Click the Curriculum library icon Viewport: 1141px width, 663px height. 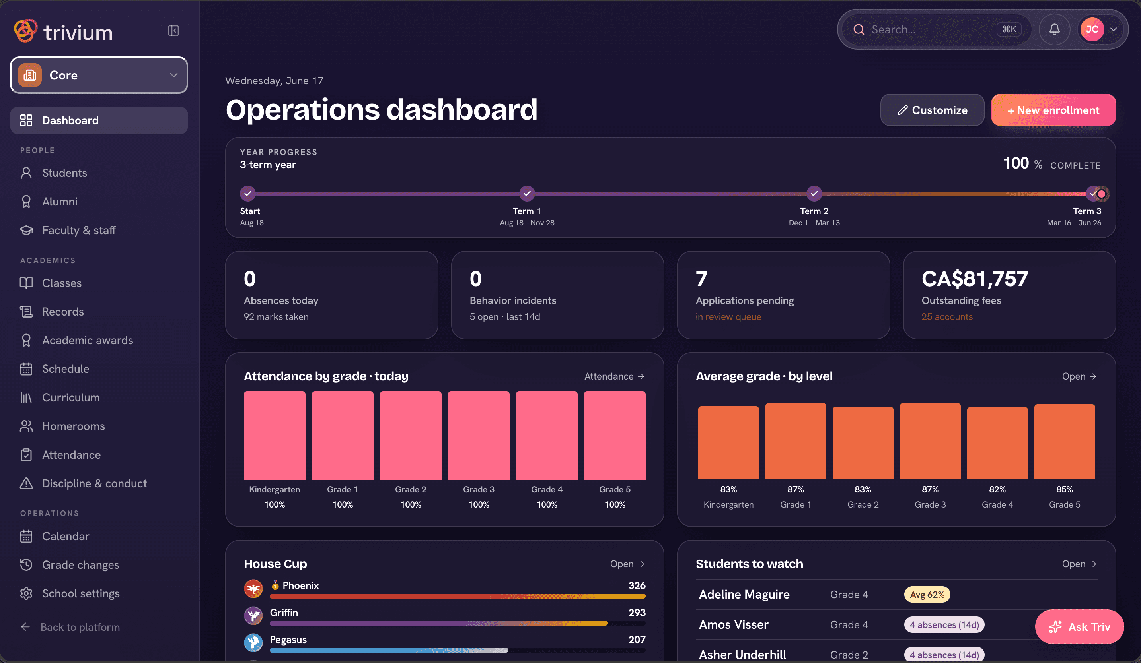[26, 397]
